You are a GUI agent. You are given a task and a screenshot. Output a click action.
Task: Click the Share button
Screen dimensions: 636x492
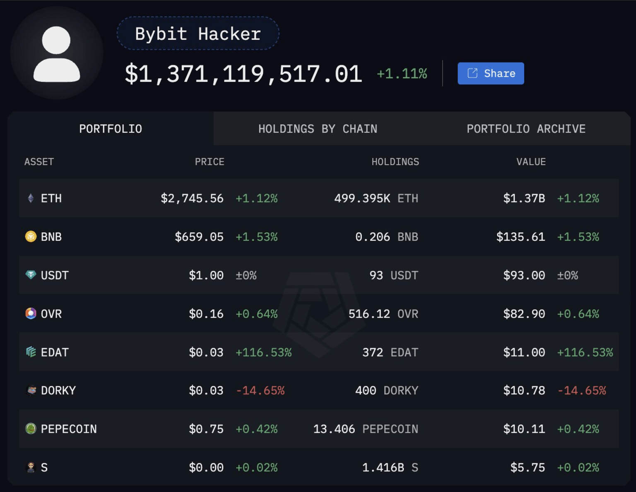coord(490,73)
